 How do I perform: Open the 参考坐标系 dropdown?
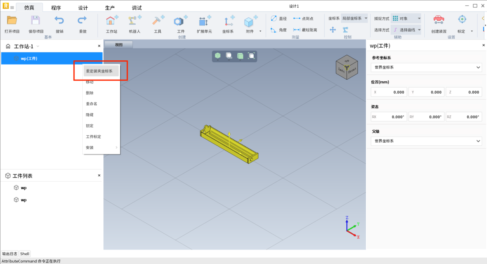[x=426, y=67]
